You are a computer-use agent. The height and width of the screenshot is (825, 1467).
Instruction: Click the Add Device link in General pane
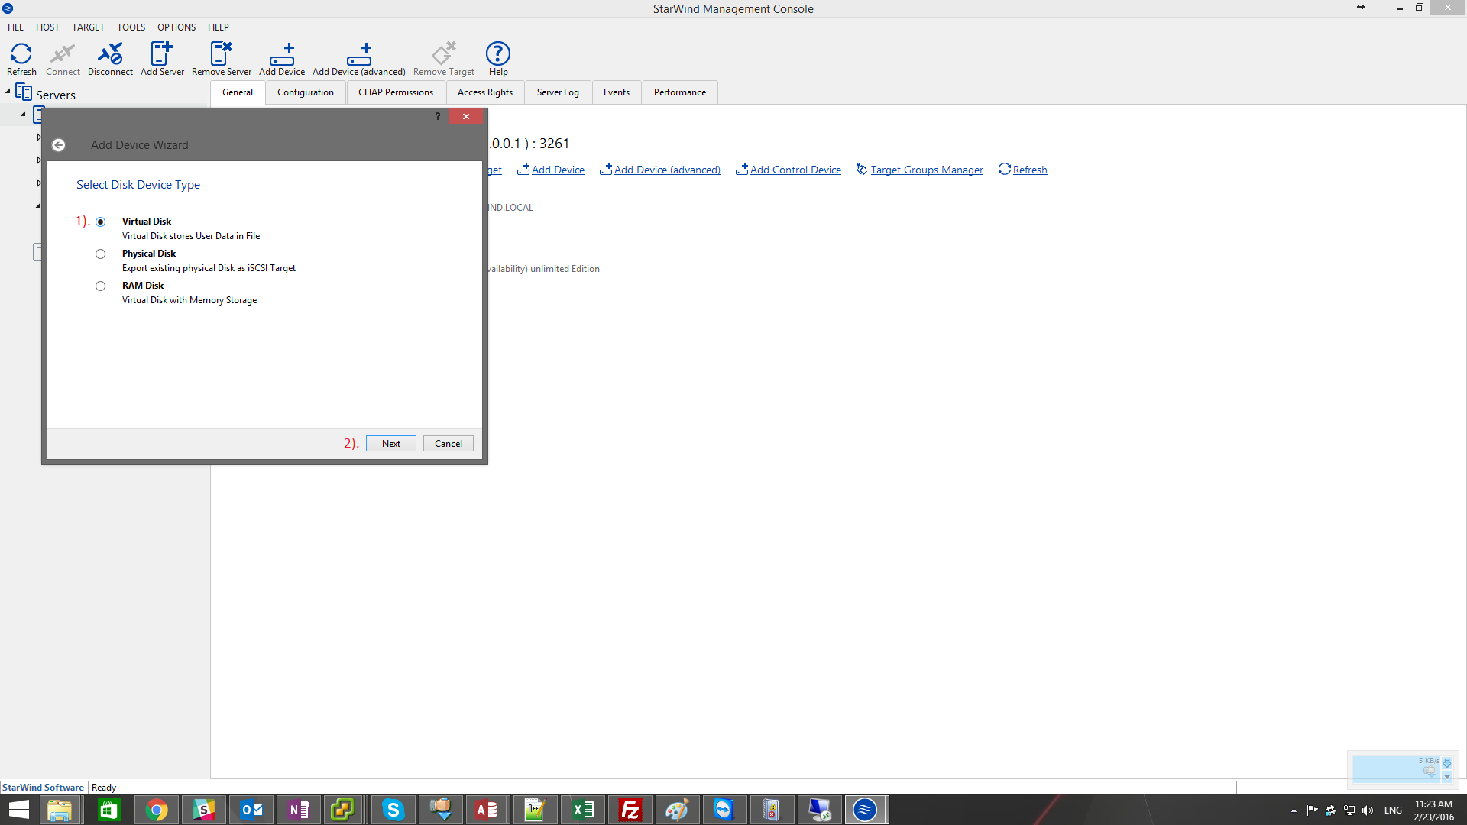(551, 170)
